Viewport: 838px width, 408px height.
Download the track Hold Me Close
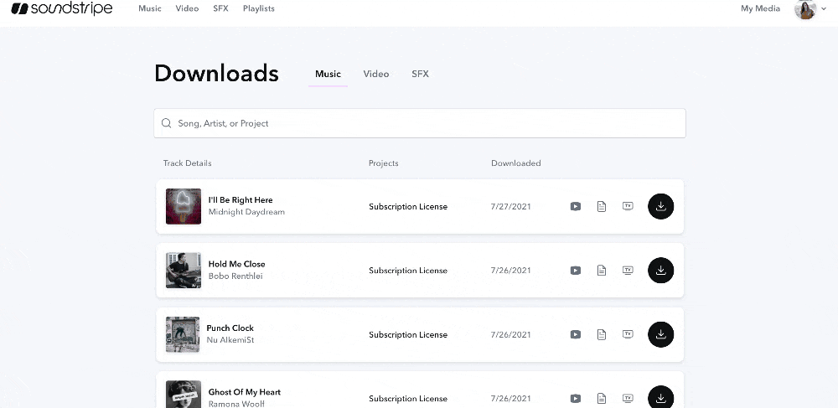point(660,270)
